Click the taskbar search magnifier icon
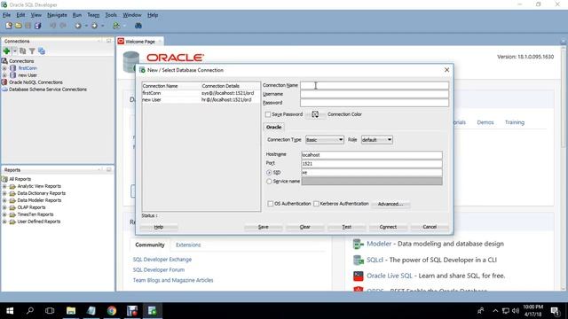 [x=30, y=311]
